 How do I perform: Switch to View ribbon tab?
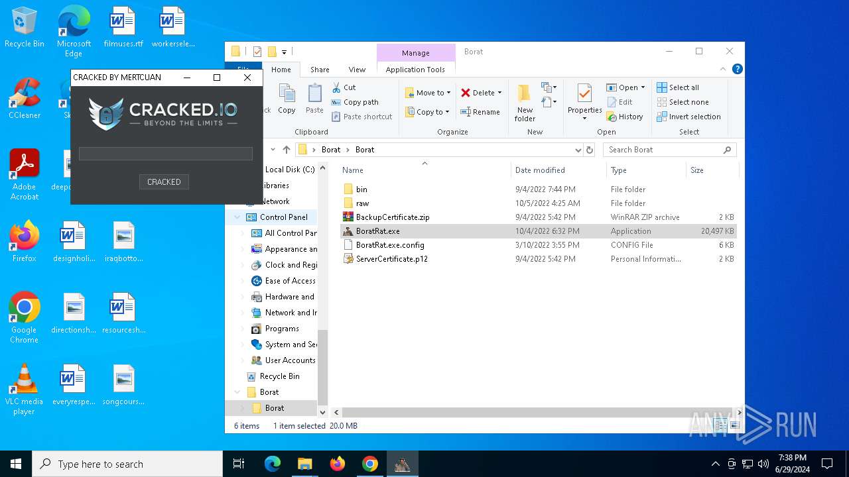coord(357,70)
